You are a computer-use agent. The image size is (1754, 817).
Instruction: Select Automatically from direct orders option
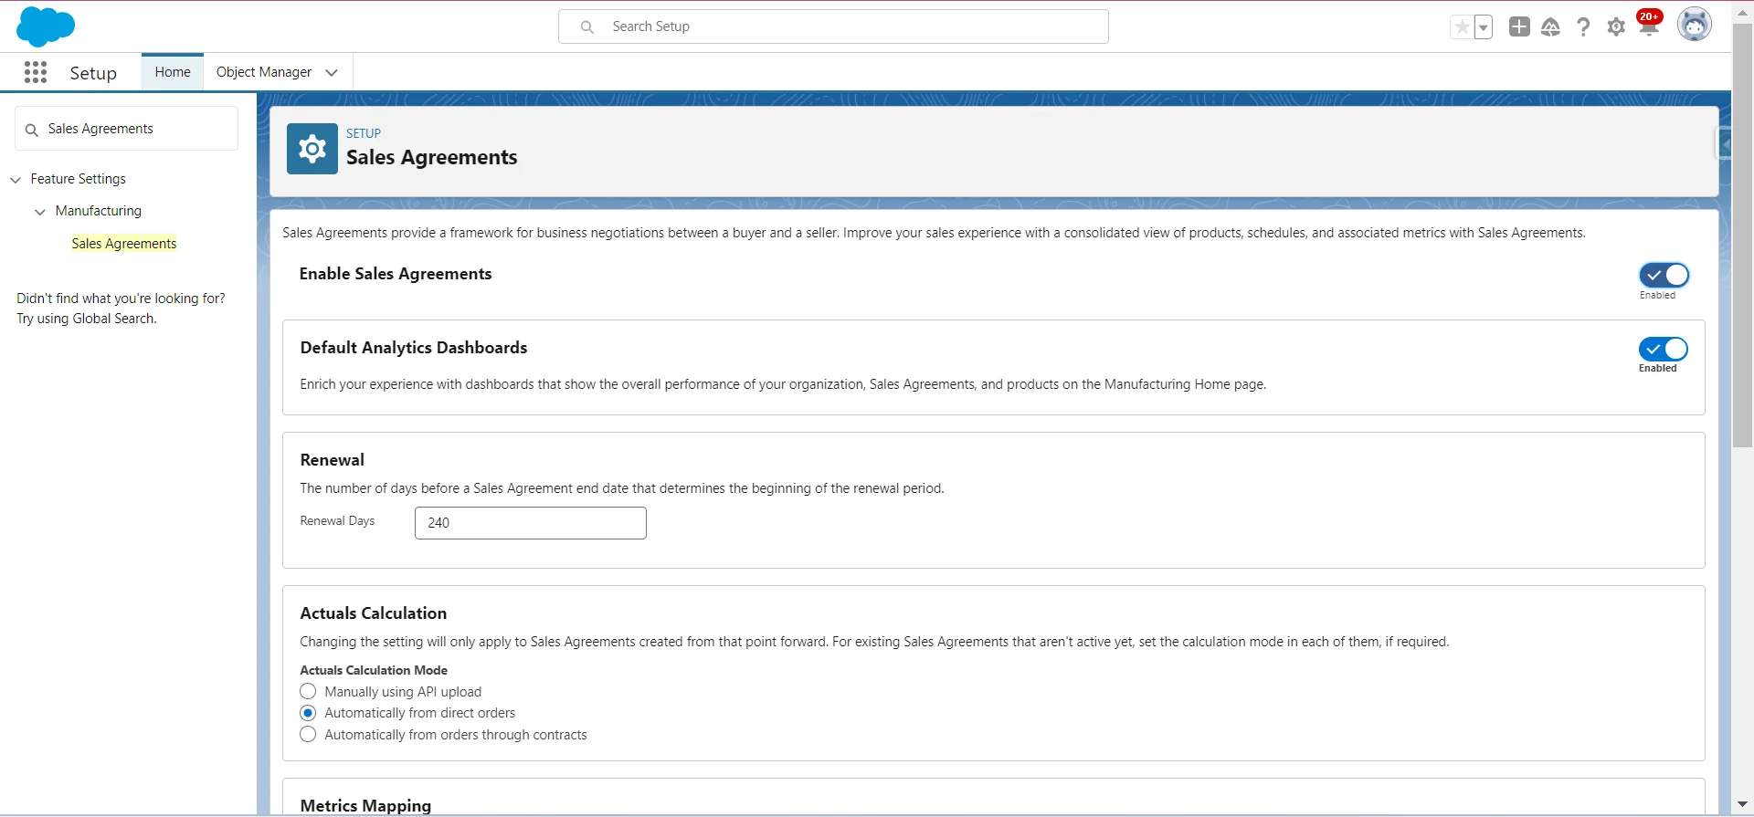(308, 713)
